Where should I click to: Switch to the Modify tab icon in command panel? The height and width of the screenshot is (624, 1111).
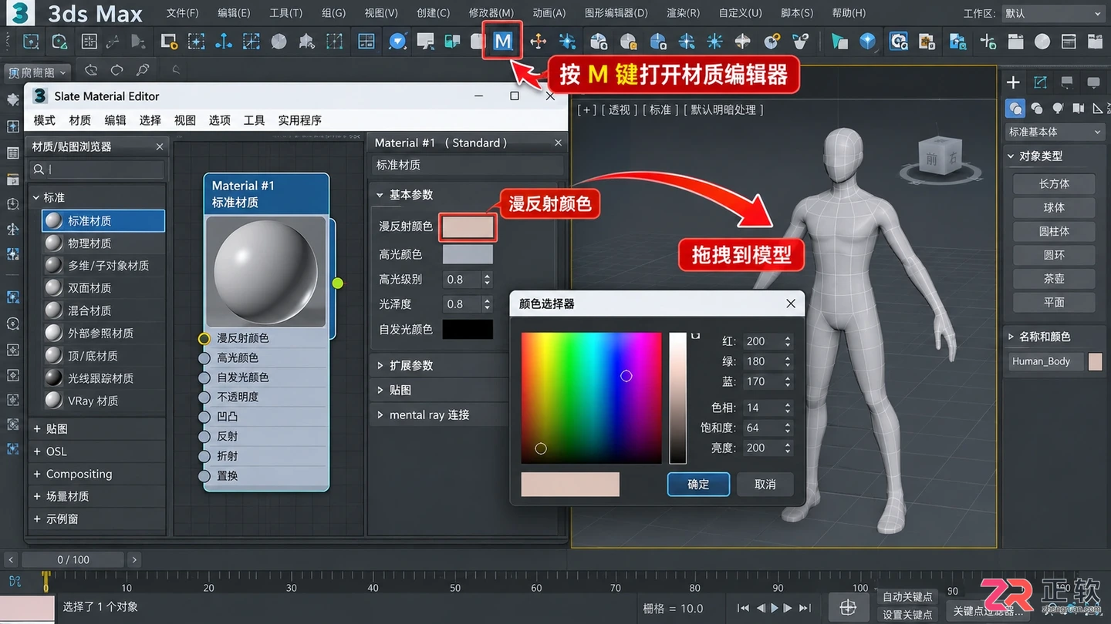pyautogui.click(x=1041, y=82)
